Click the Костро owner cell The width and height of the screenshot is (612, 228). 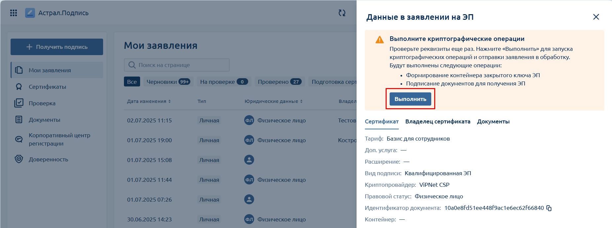347,140
